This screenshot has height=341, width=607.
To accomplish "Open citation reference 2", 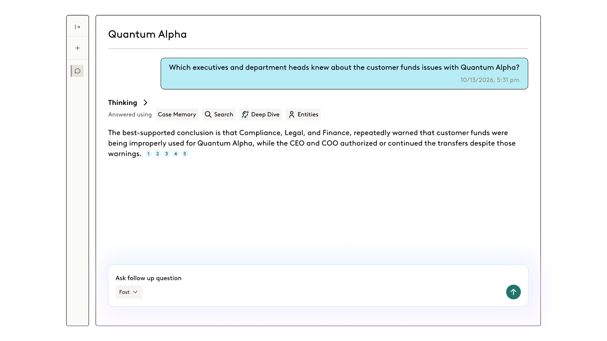I will pyautogui.click(x=157, y=154).
